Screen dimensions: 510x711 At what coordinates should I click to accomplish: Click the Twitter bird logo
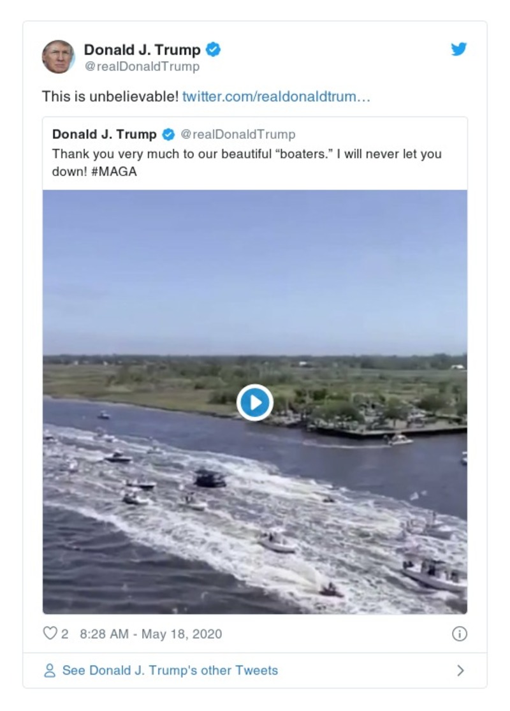[x=458, y=48]
